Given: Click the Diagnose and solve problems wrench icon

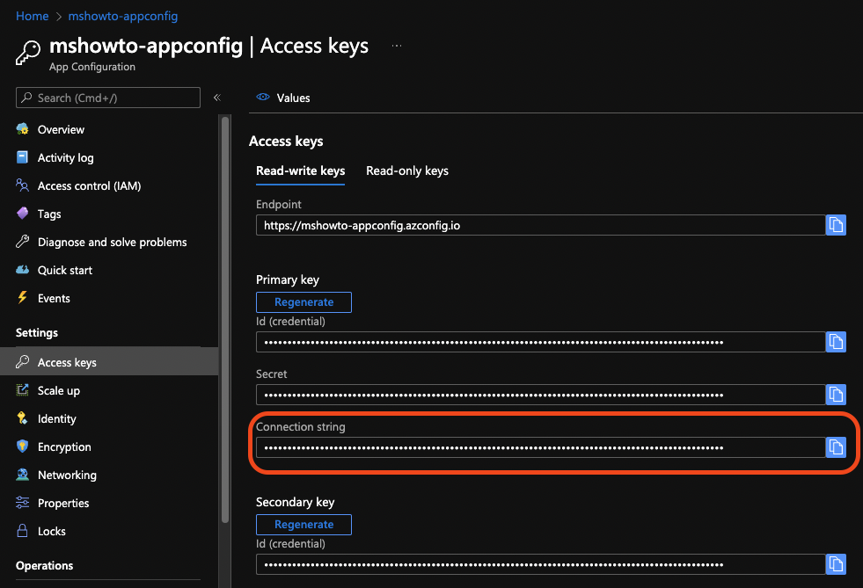Looking at the screenshot, I should coord(23,242).
